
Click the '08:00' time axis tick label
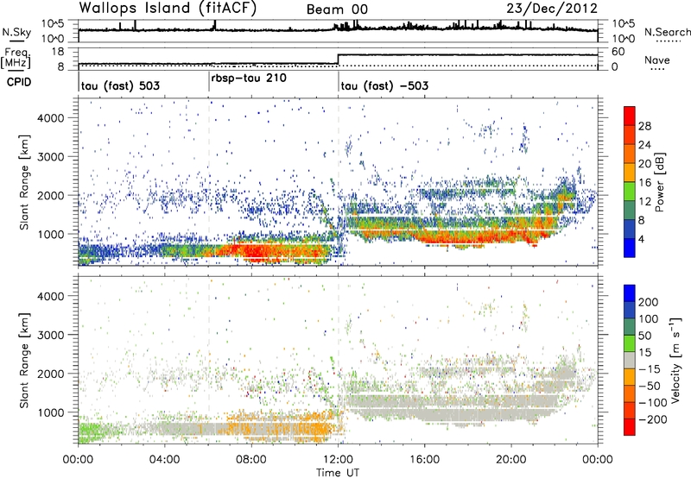coord(251,460)
